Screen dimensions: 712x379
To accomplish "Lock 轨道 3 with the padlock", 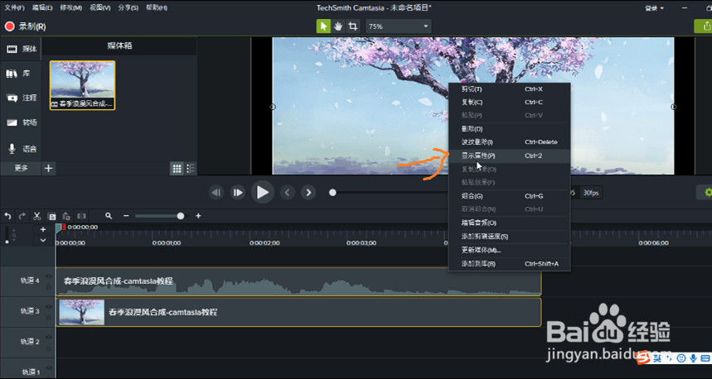I will 49,318.
